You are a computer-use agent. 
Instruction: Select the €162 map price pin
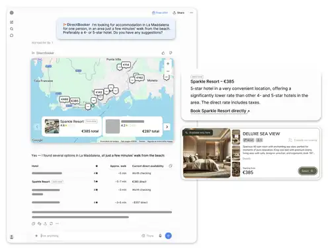(140, 78)
